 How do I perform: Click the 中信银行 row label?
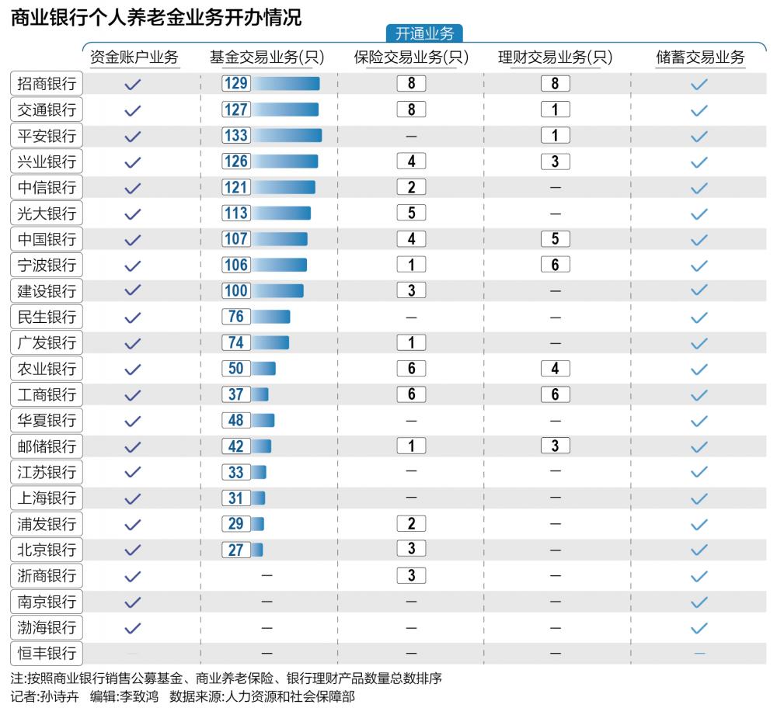[47, 187]
